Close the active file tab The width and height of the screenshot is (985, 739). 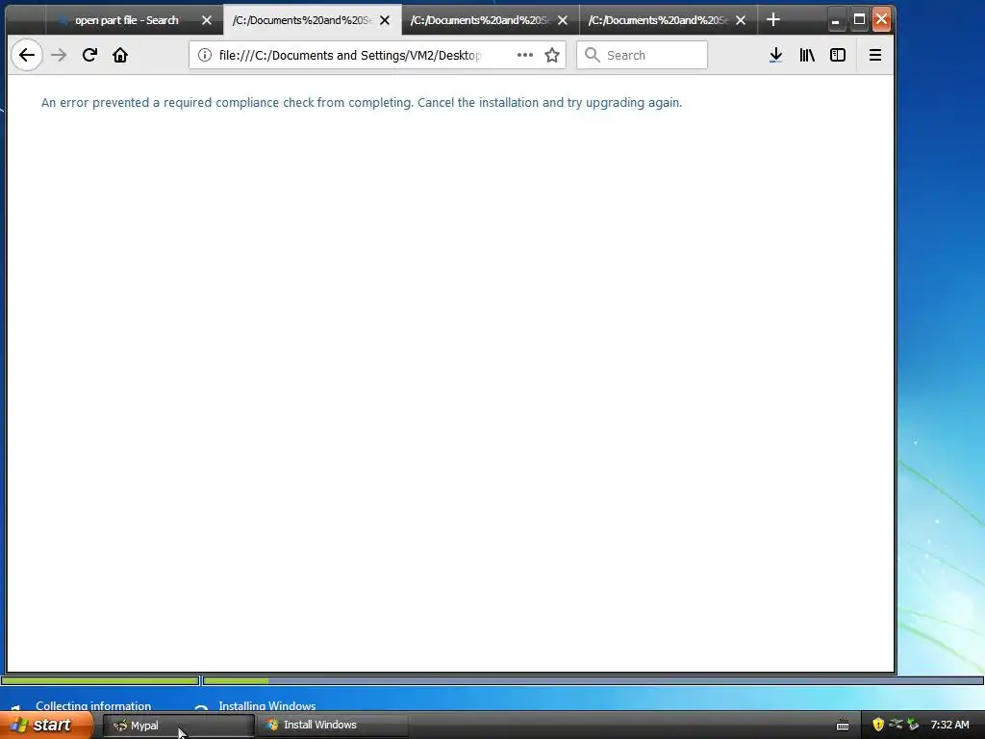[385, 20]
